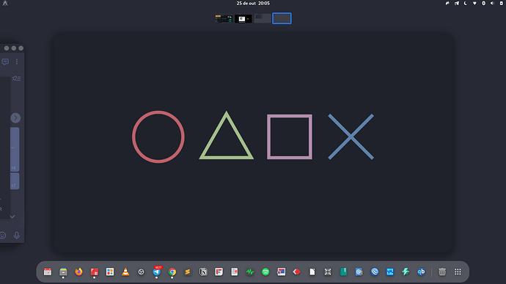Open the blue waveform app in dock
The image size is (506, 284).
[x=390, y=272]
